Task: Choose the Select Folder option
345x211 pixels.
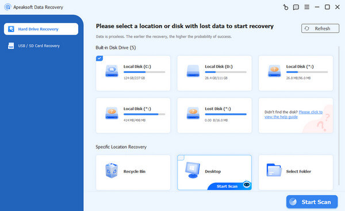Action: (x=296, y=172)
